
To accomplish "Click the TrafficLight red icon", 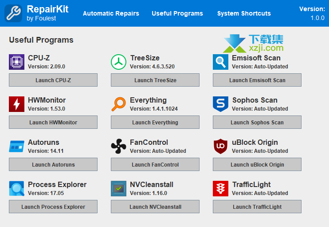I will click(x=220, y=188).
